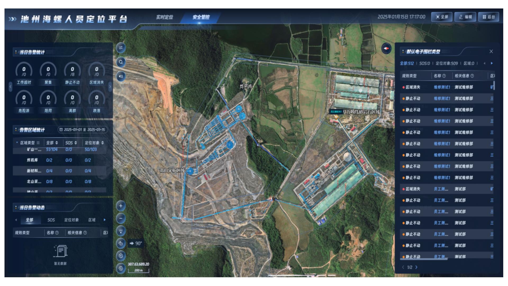Click the 后台 backend button

coord(488,17)
